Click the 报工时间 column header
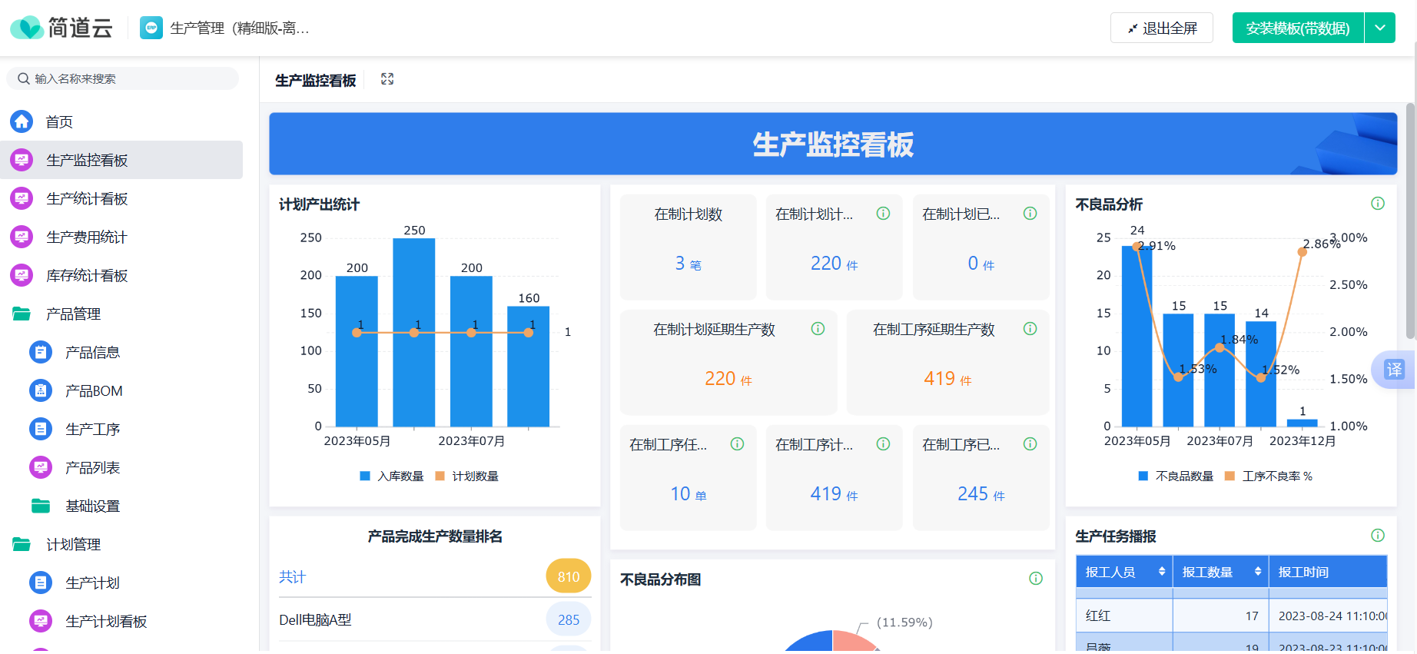Image resolution: width=1417 pixels, height=654 pixels. click(x=1328, y=572)
